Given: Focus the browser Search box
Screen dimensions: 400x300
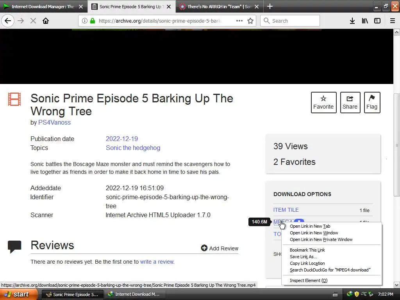Looking at the screenshot, I should (x=290, y=21).
